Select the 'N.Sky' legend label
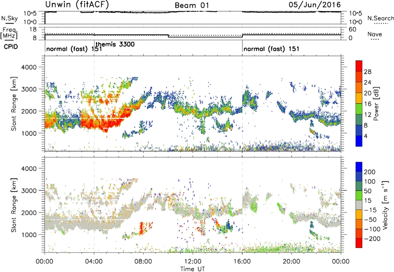The height and width of the screenshot is (272, 394). pyautogui.click(x=9, y=18)
